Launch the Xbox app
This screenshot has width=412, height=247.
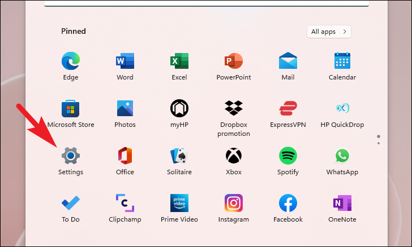(x=234, y=156)
